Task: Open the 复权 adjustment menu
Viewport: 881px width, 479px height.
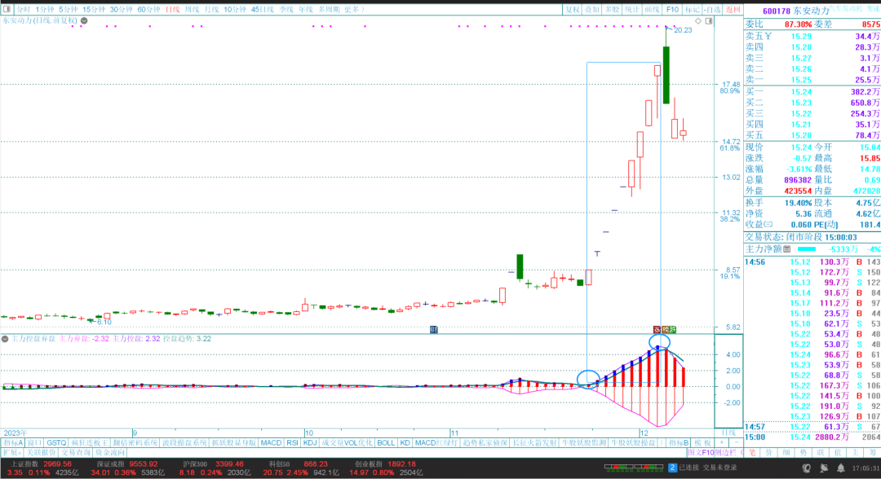Action: 573,9
